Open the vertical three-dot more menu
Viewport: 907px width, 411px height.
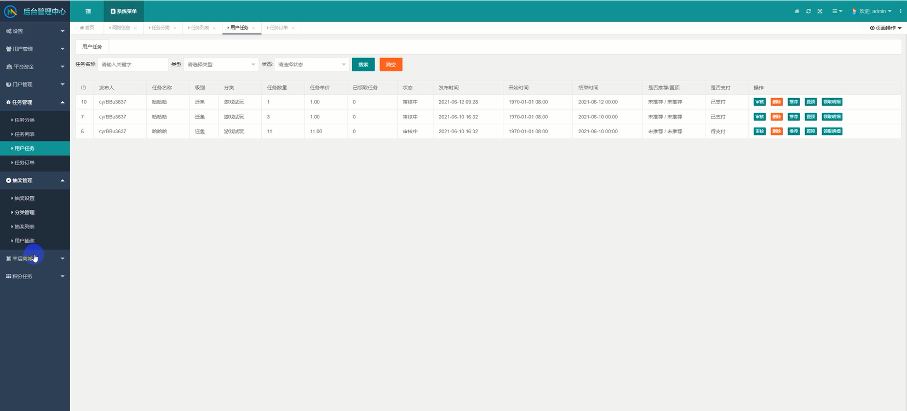(900, 12)
